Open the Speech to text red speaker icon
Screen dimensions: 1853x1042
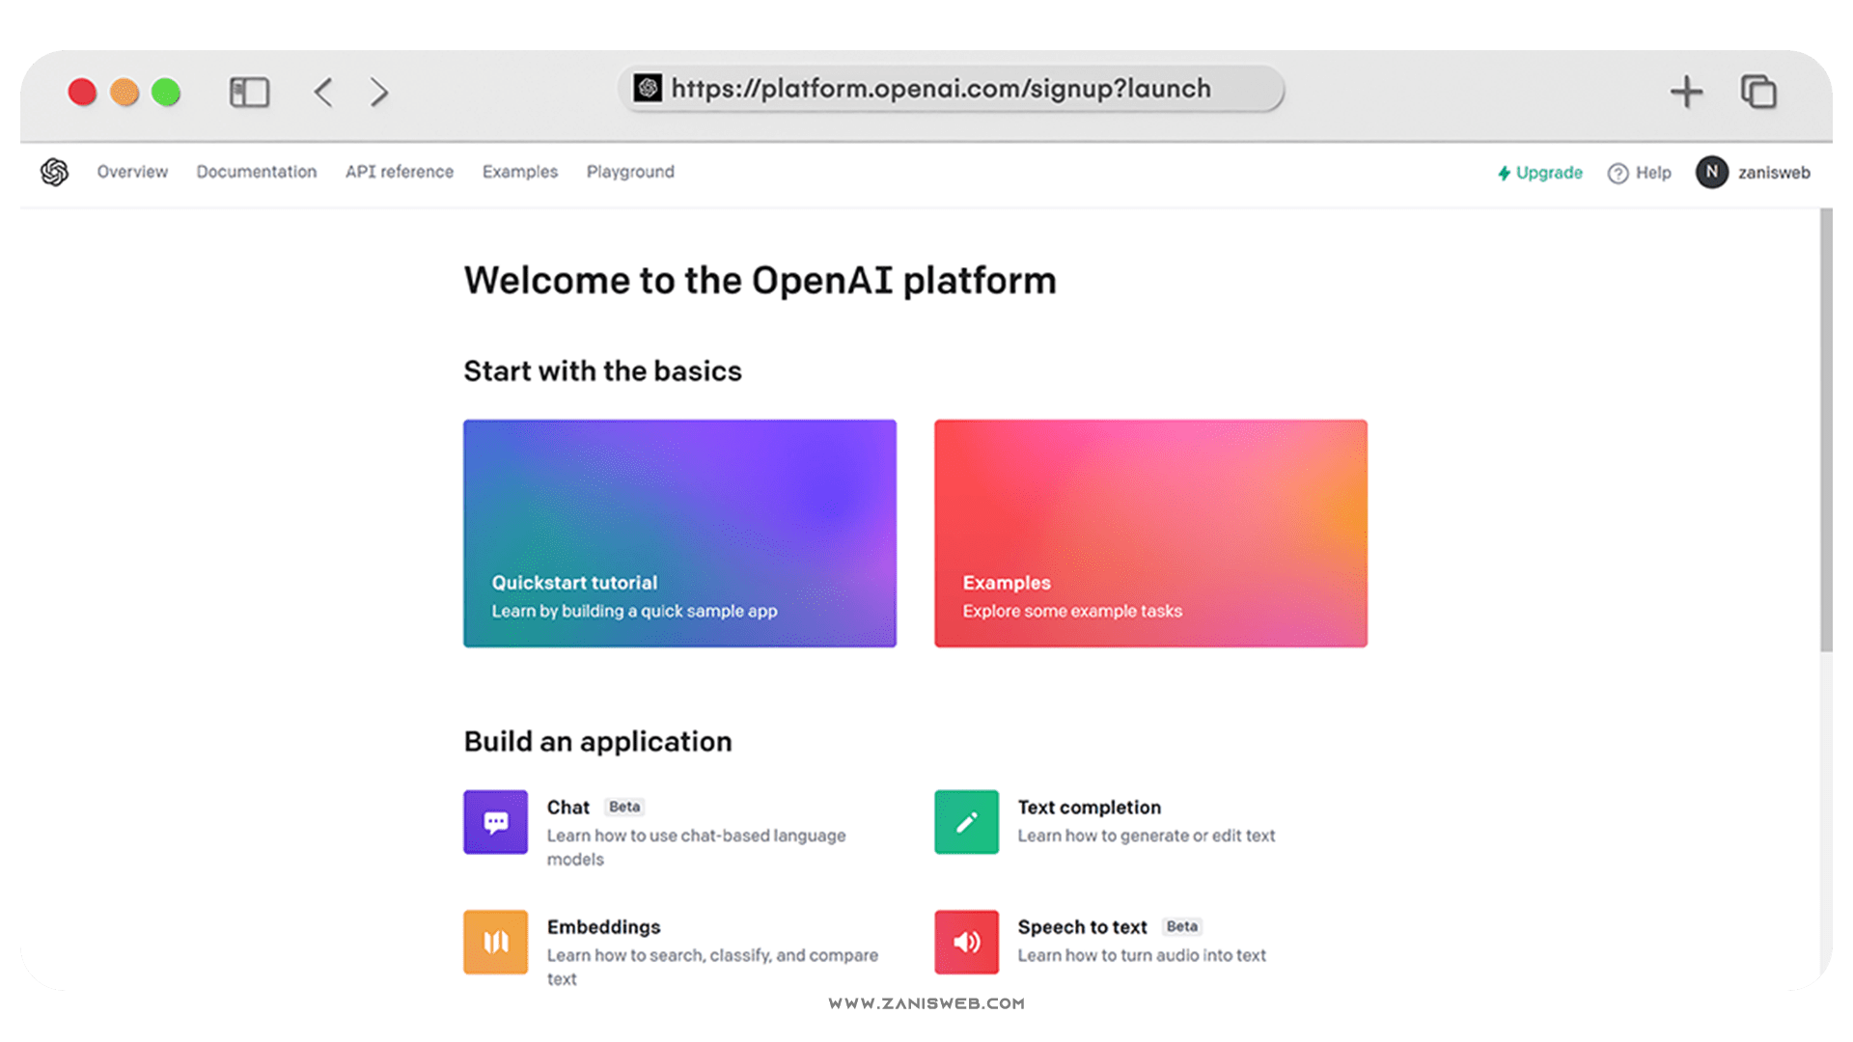[966, 942]
